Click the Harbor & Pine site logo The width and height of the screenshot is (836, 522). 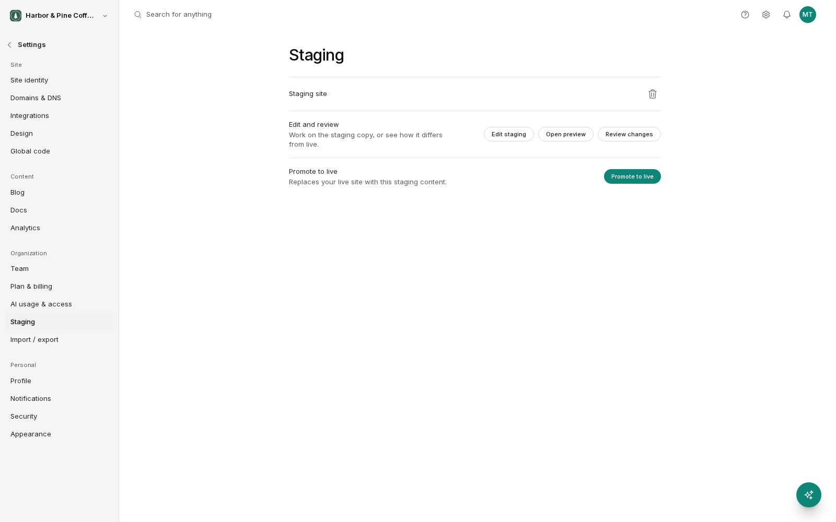coord(16,16)
